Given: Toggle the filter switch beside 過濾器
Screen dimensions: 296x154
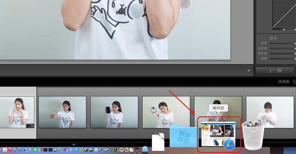Looking at the screenshot, I should pyautogui.click(x=294, y=81).
